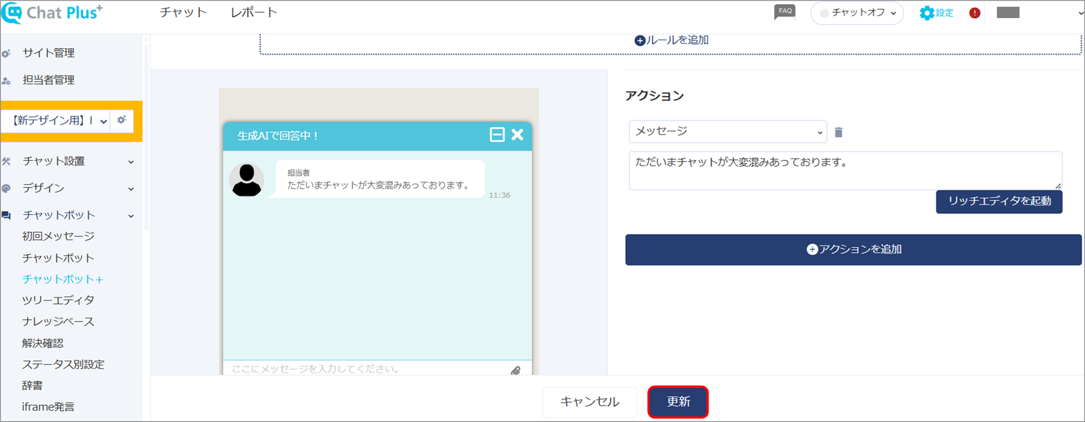Open ツリーエディタ from the sidebar
This screenshot has width=1085, height=422.
click(x=58, y=300)
